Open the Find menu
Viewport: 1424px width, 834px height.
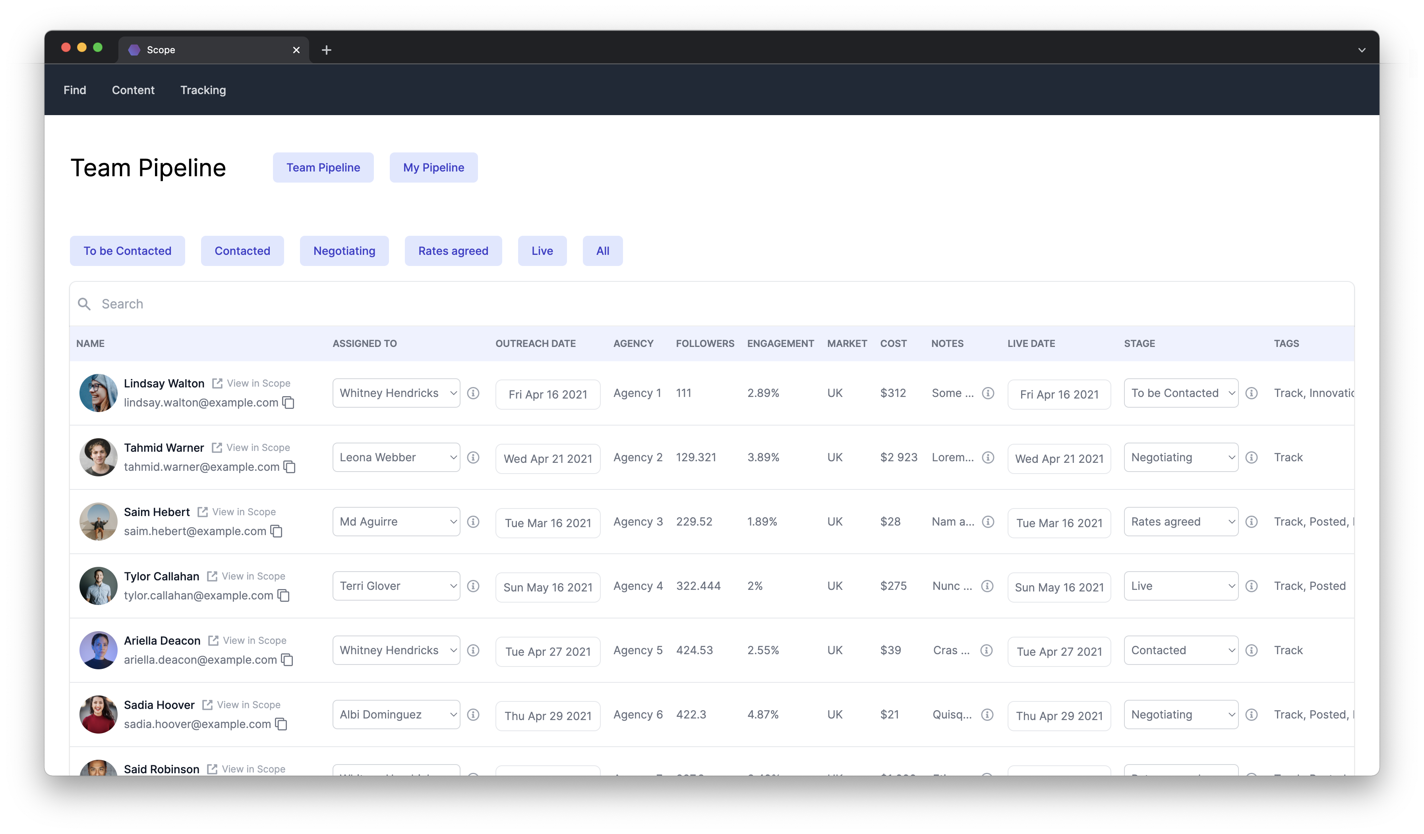tap(75, 91)
